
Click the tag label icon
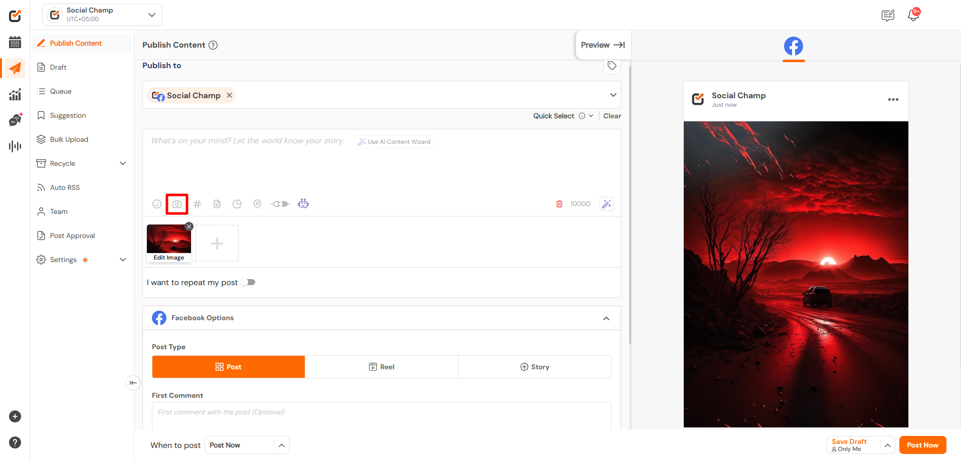click(612, 66)
